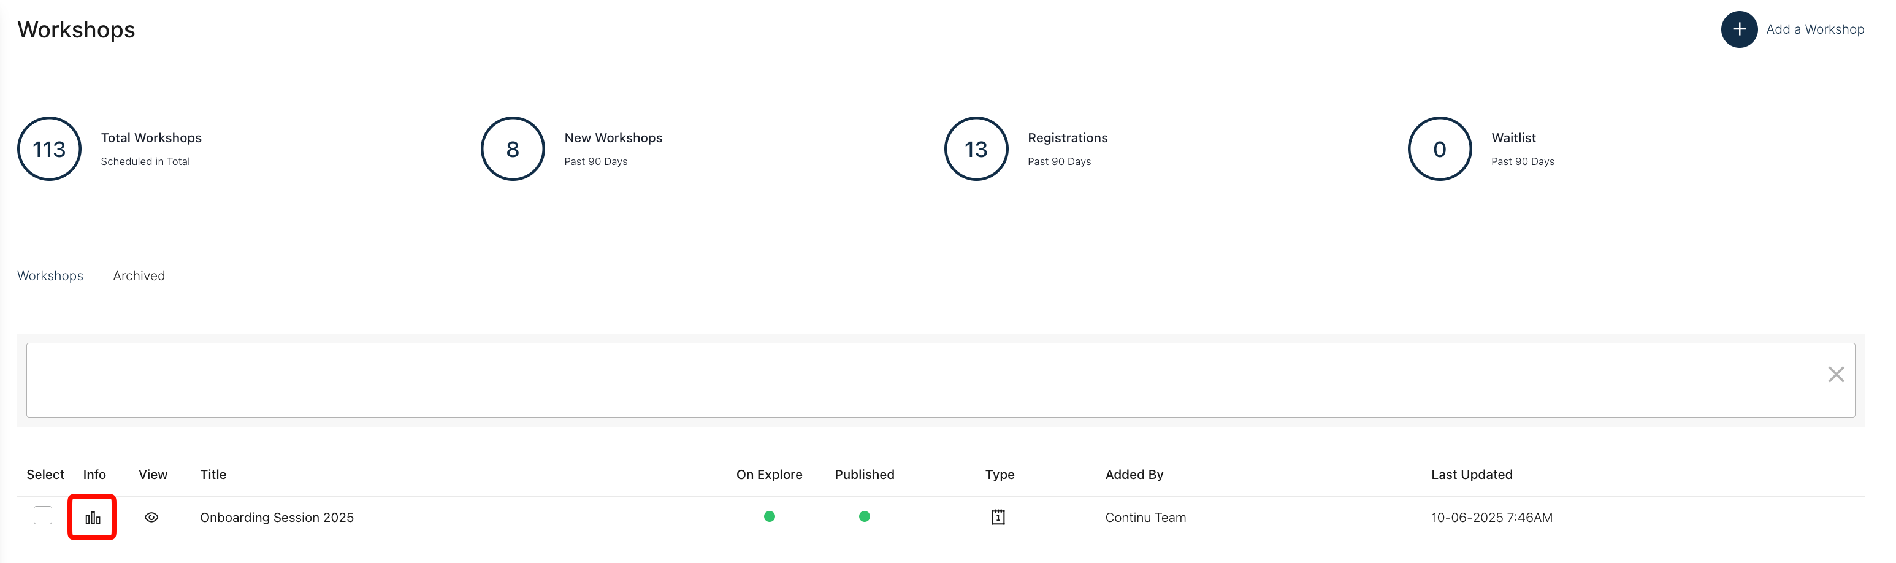Clear the search field with the X icon
Viewport: 1896px width, 563px height.
point(1836,375)
